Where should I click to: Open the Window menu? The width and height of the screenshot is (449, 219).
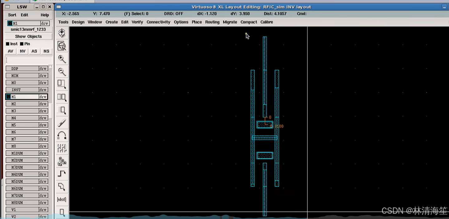[95, 22]
